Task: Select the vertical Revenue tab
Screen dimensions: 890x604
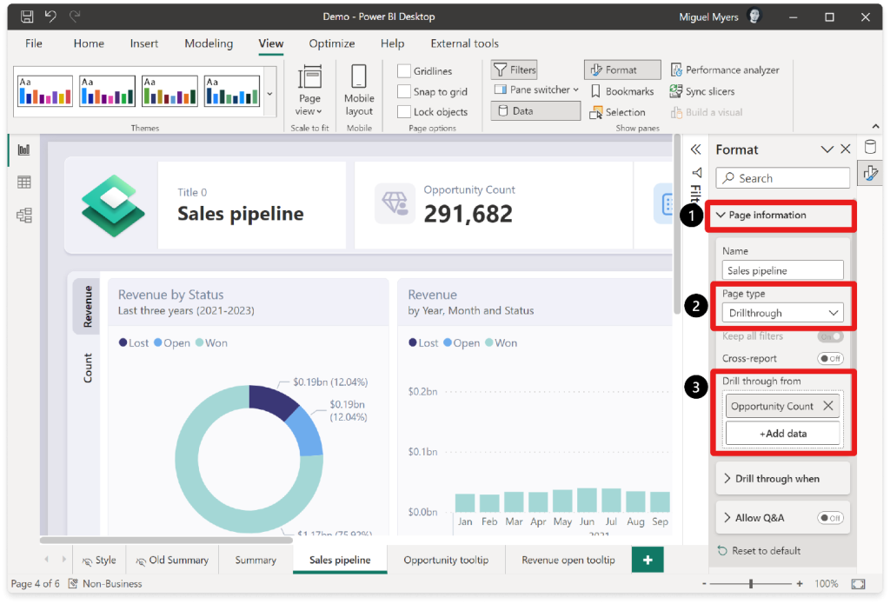Action: pyautogui.click(x=88, y=307)
